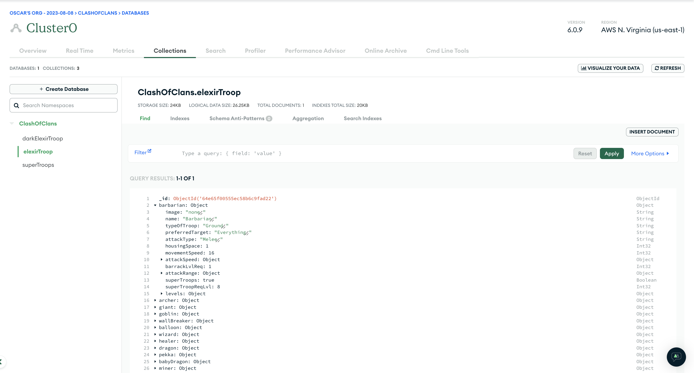694x373 pixels.
Task: Click the Visualize Your Data chart button
Action: click(610, 68)
